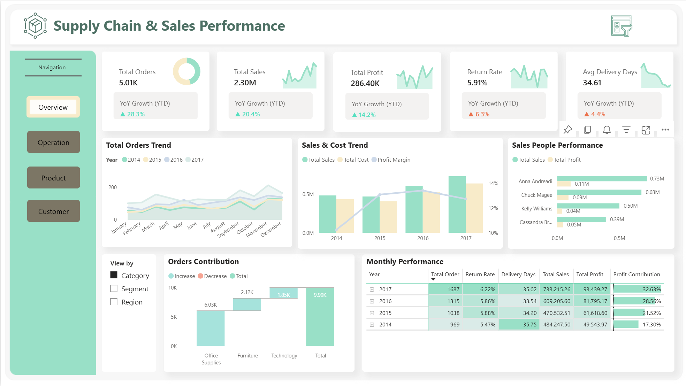Image resolution: width=686 pixels, height=386 pixels.
Task: Check the Category view option
Action: click(x=114, y=275)
